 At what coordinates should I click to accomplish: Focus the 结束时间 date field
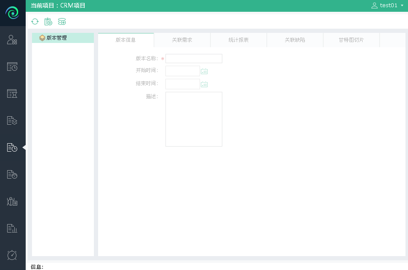pyautogui.click(x=183, y=84)
